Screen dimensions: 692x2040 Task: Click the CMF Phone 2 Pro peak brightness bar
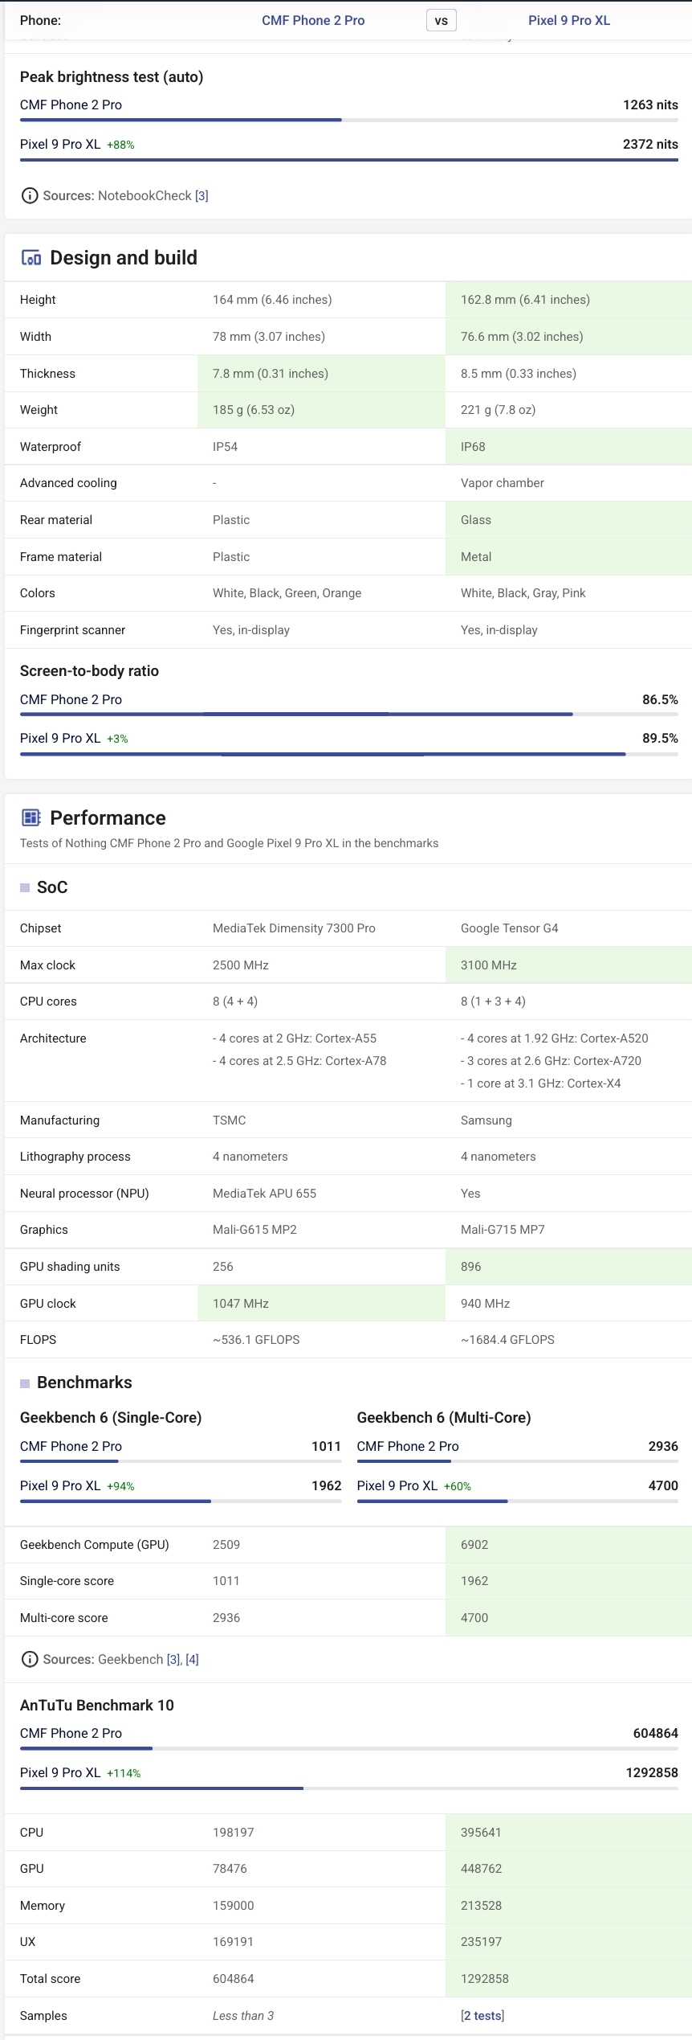point(349,120)
